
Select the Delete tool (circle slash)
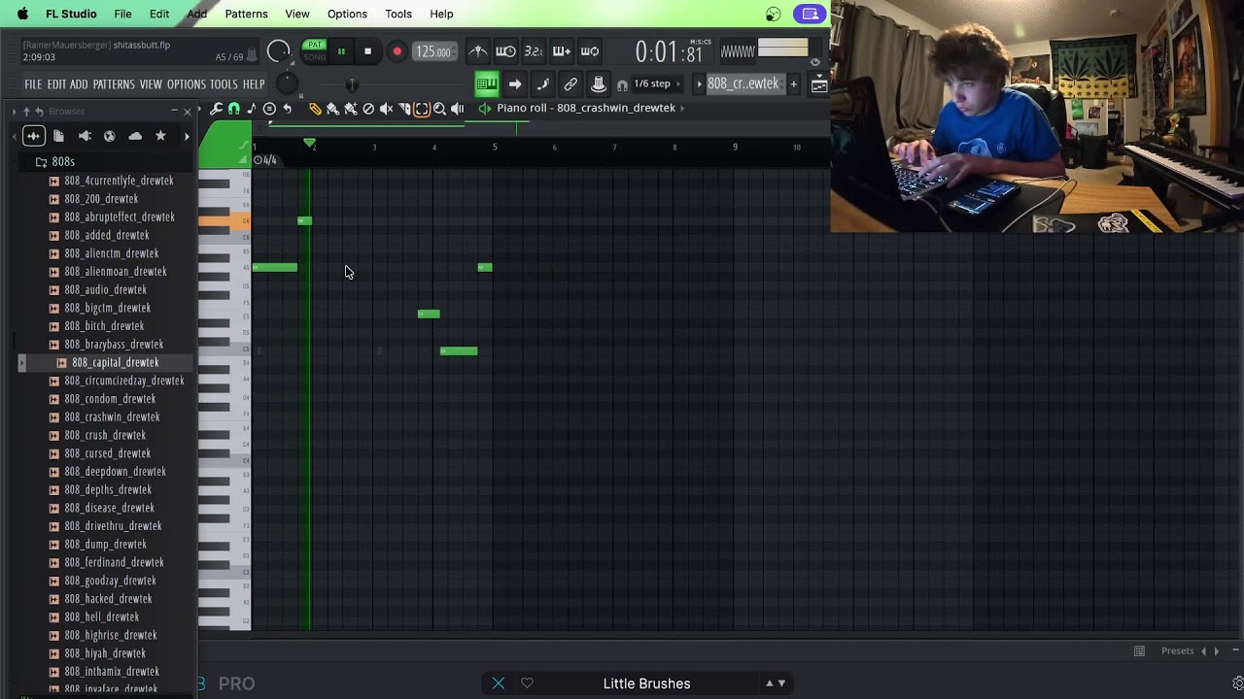[x=368, y=109]
